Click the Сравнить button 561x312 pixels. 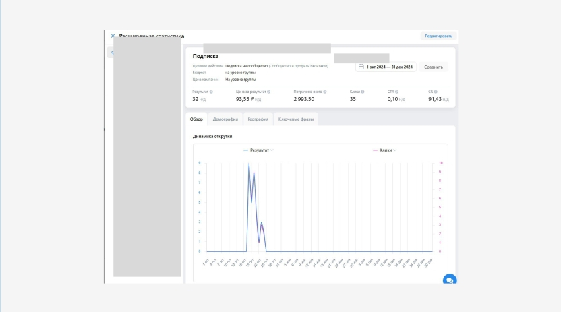point(433,67)
